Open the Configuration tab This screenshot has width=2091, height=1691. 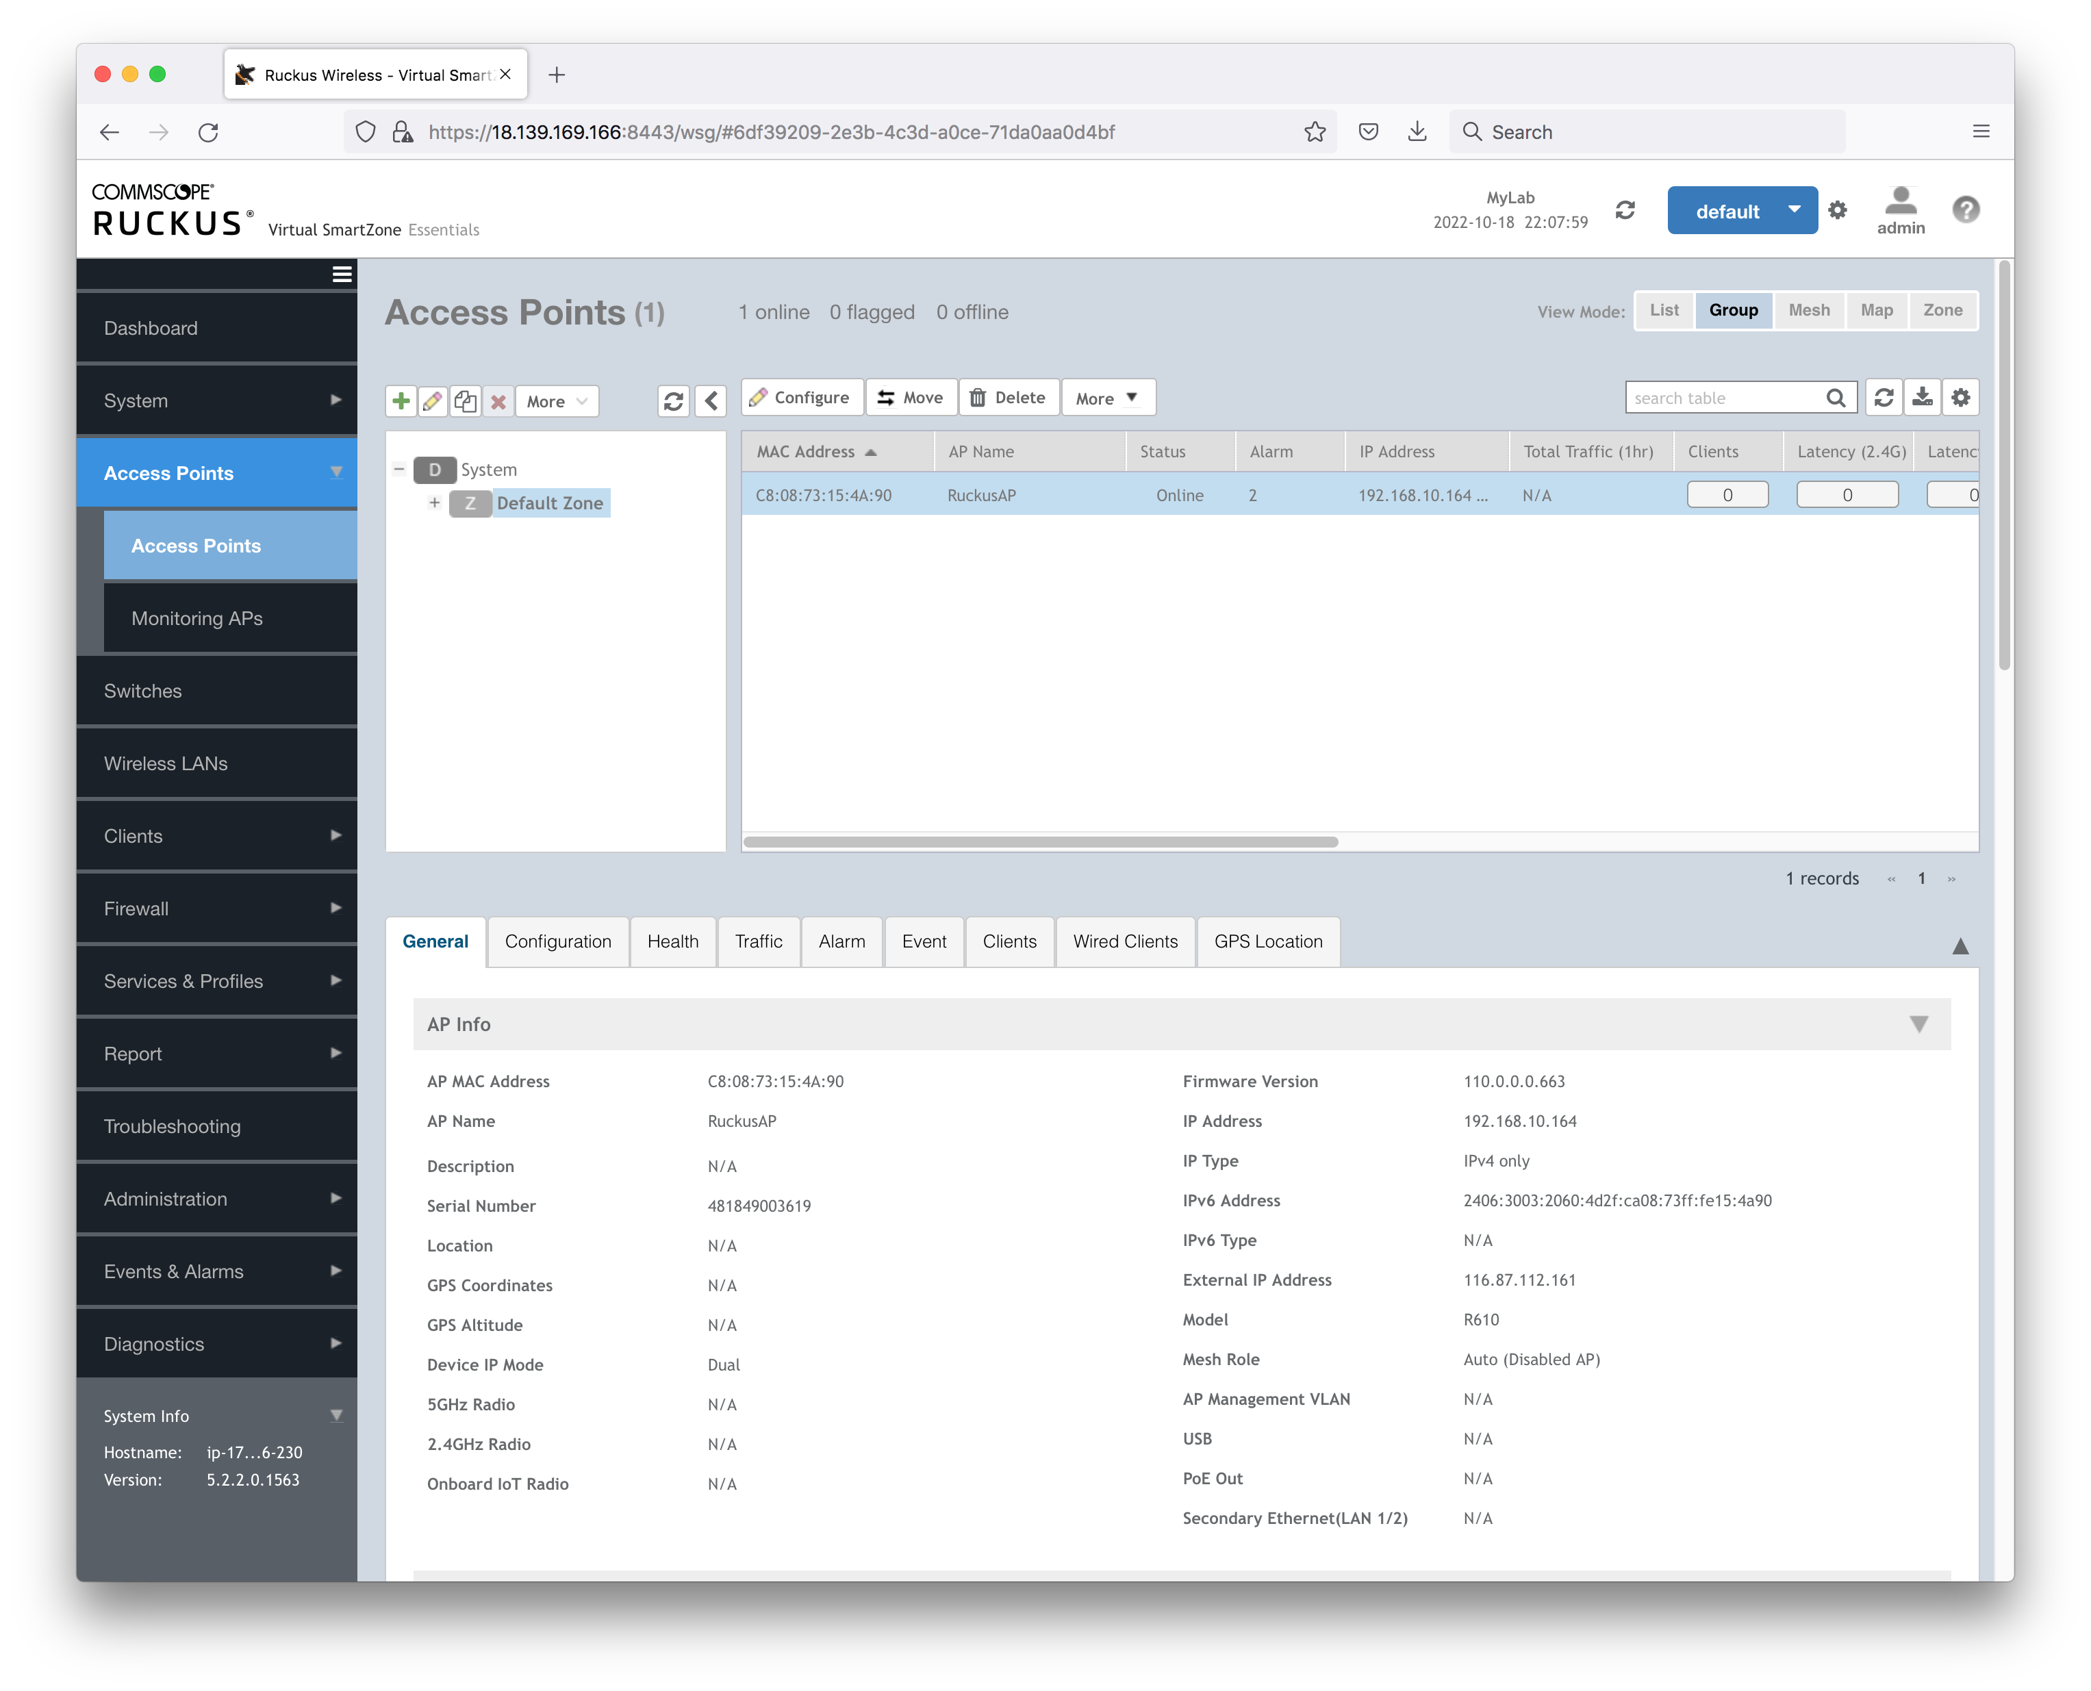[x=557, y=941]
